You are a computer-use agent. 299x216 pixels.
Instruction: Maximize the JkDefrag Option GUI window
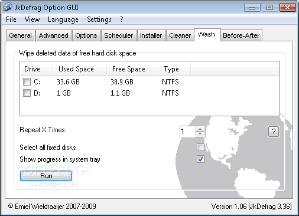point(269,8)
